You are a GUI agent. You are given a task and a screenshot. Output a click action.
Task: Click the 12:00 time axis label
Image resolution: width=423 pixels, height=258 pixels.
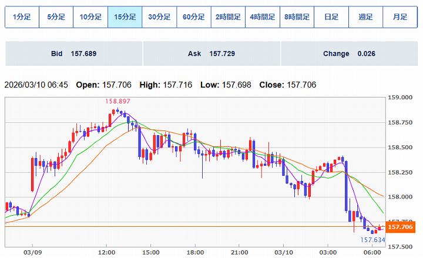(x=106, y=252)
